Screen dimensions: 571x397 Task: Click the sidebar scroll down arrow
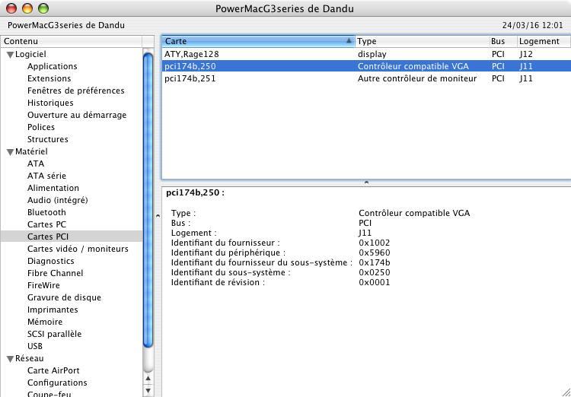pos(148,391)
